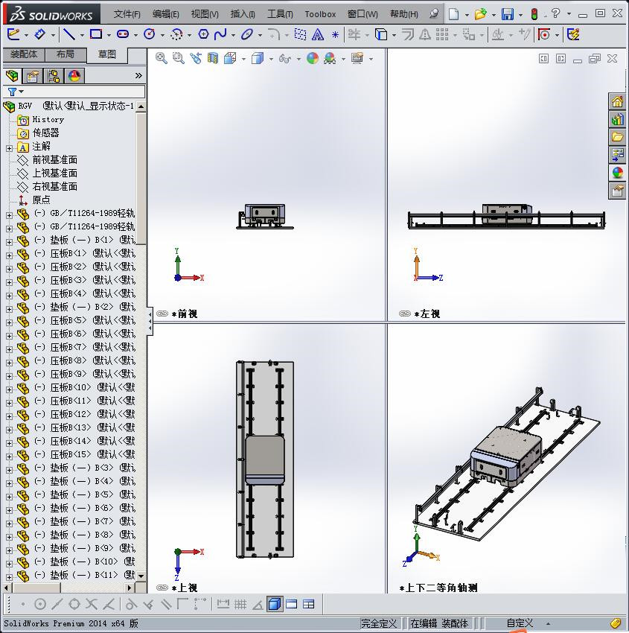Expand hidden tabs with double chevron
The width and height of the screenshot is (629, 633).
[138, 75]
